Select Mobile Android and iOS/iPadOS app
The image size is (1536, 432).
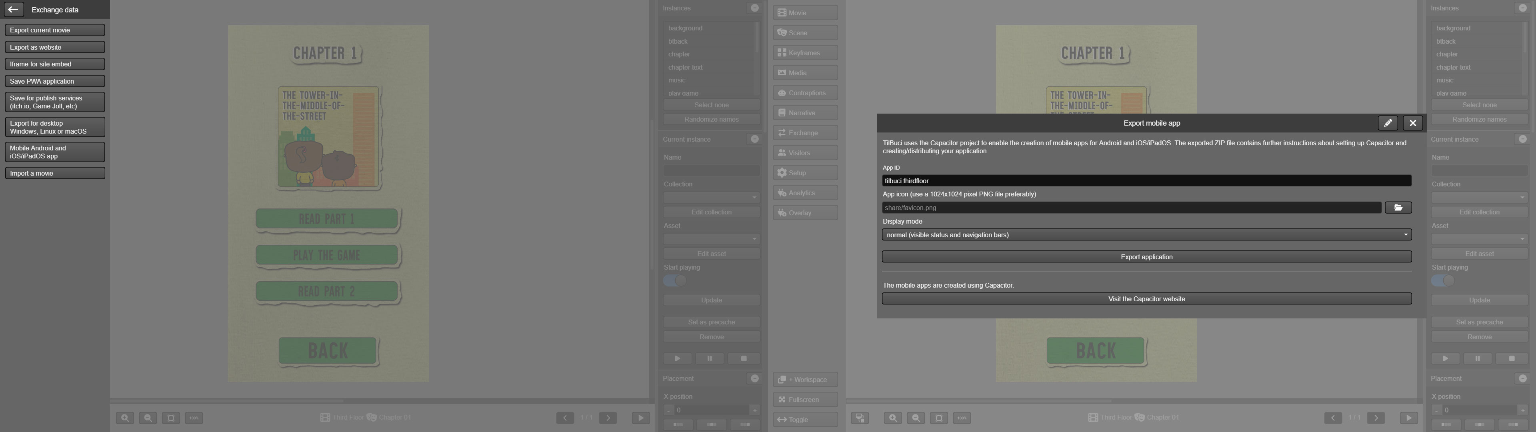(x=54, y=152)
